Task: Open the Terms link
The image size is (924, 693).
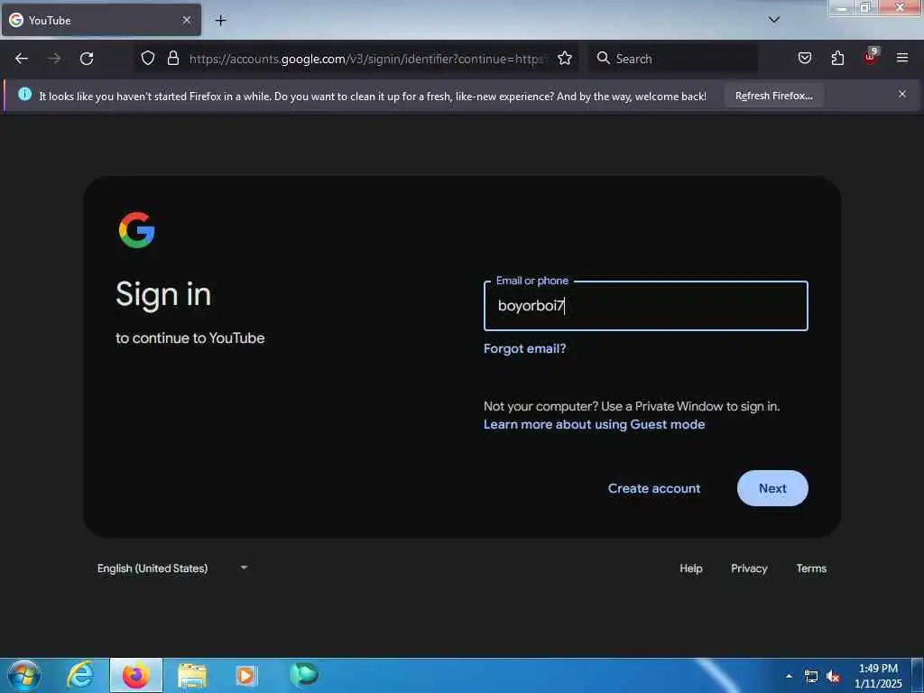Action: click(811, 568)
